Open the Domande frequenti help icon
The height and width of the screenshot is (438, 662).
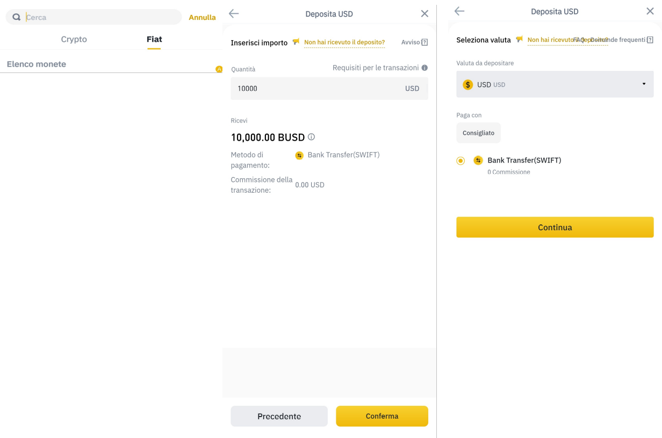pyautogui.click(x=650, y=40)
